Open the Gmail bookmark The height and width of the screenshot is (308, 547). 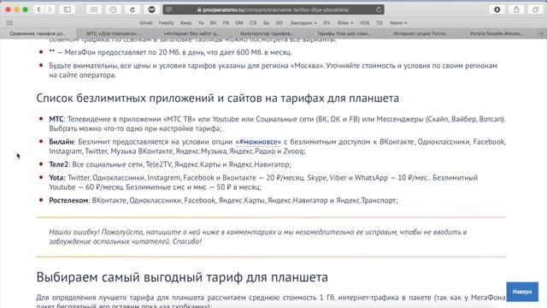coord(146,23)
